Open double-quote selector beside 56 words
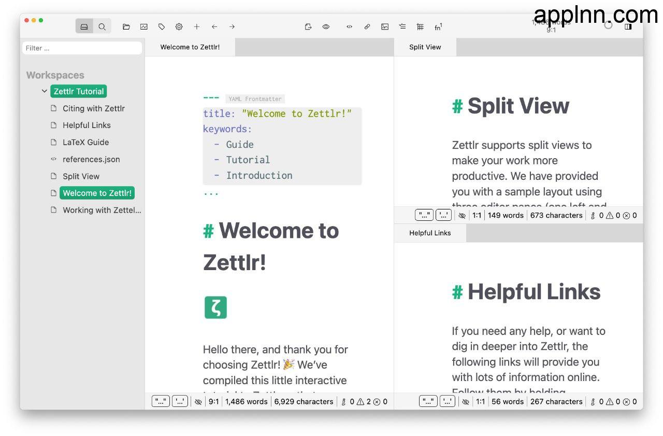The width and height of the screenshot is (663, 436). point(428,401)
